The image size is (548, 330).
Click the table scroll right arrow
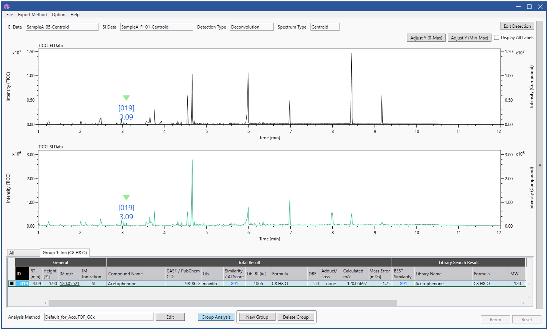point(523,303)
